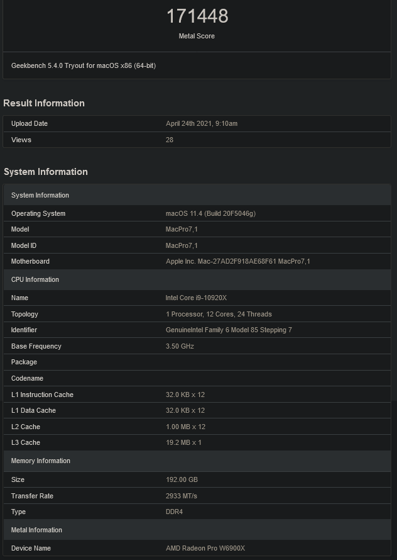Click the memory Size value 192.00 GB

[x=182, y=479]
